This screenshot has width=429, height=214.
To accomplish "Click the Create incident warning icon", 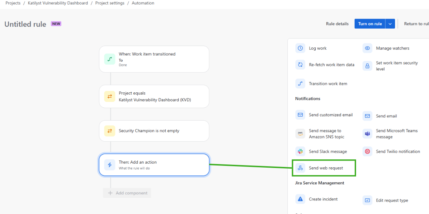I will point(300,199).
